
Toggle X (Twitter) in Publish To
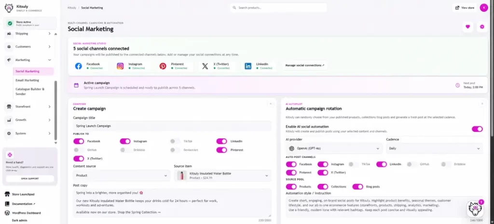pyautogui.click(x=79, y=158)
